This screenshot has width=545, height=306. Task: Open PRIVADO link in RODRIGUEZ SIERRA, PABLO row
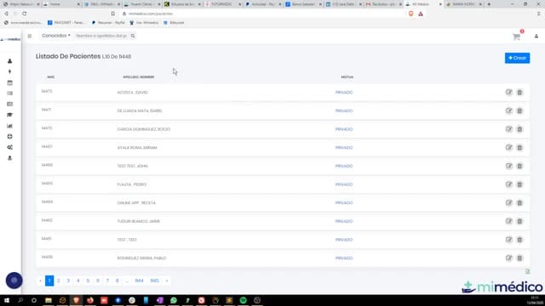(x=344, y=258)
